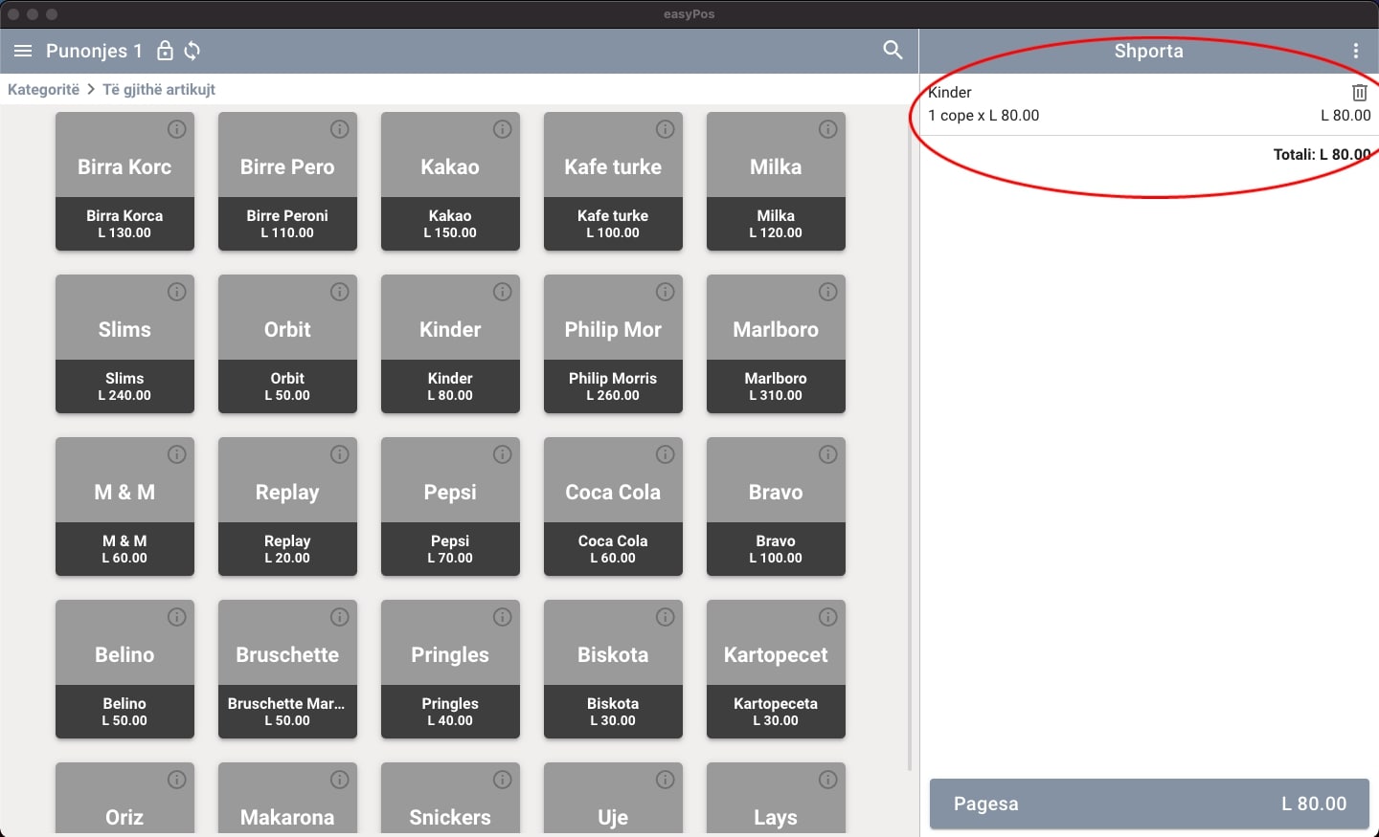Image resolution: width=1379 pixels, height=837 pixels.
Task: Open the search magnifier icon
Action: [893, 51]
